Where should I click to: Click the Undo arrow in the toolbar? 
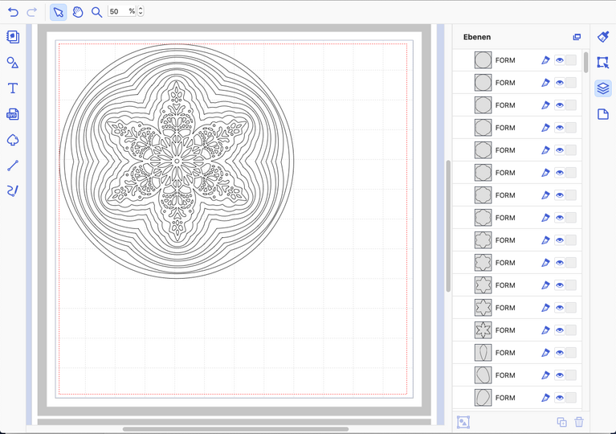pos(13,12)
